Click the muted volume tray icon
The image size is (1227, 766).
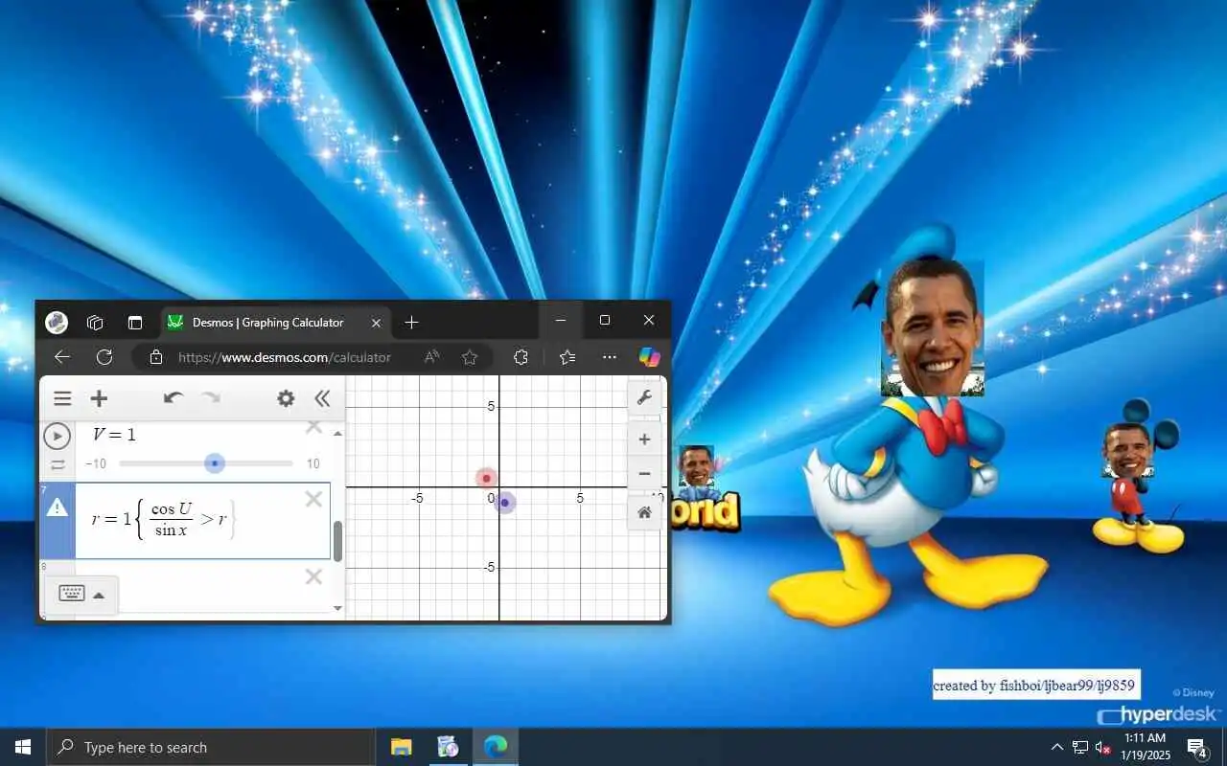(x=1102, y=747)
